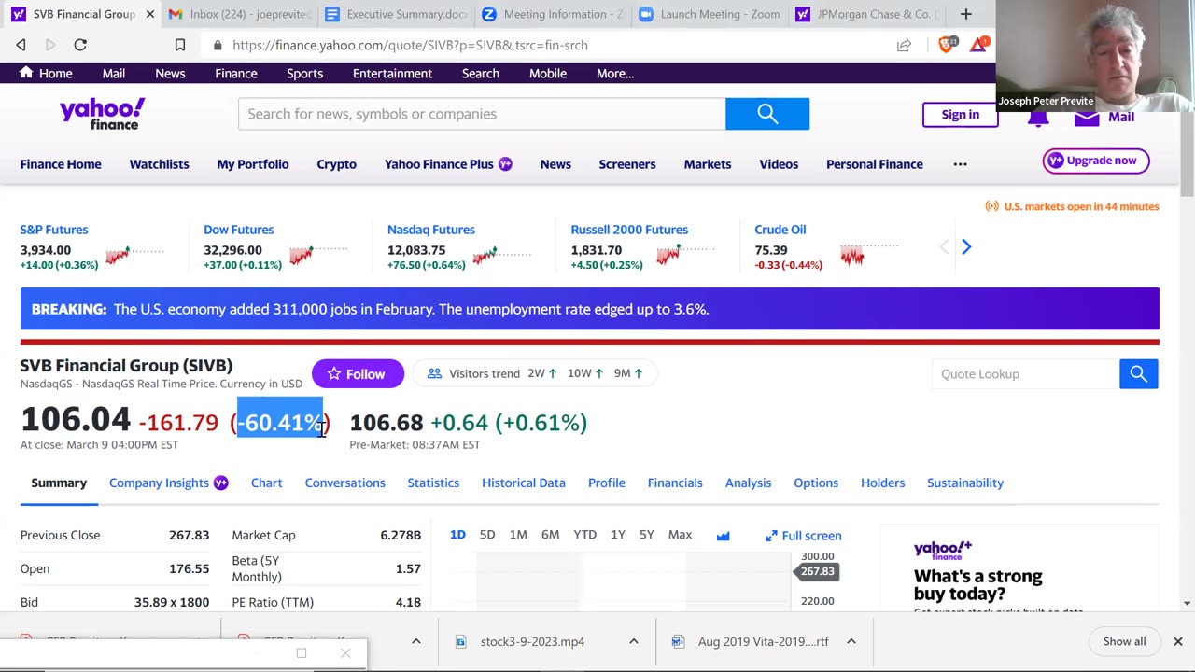Open more navigation items ellipsis

click(960, 164)
